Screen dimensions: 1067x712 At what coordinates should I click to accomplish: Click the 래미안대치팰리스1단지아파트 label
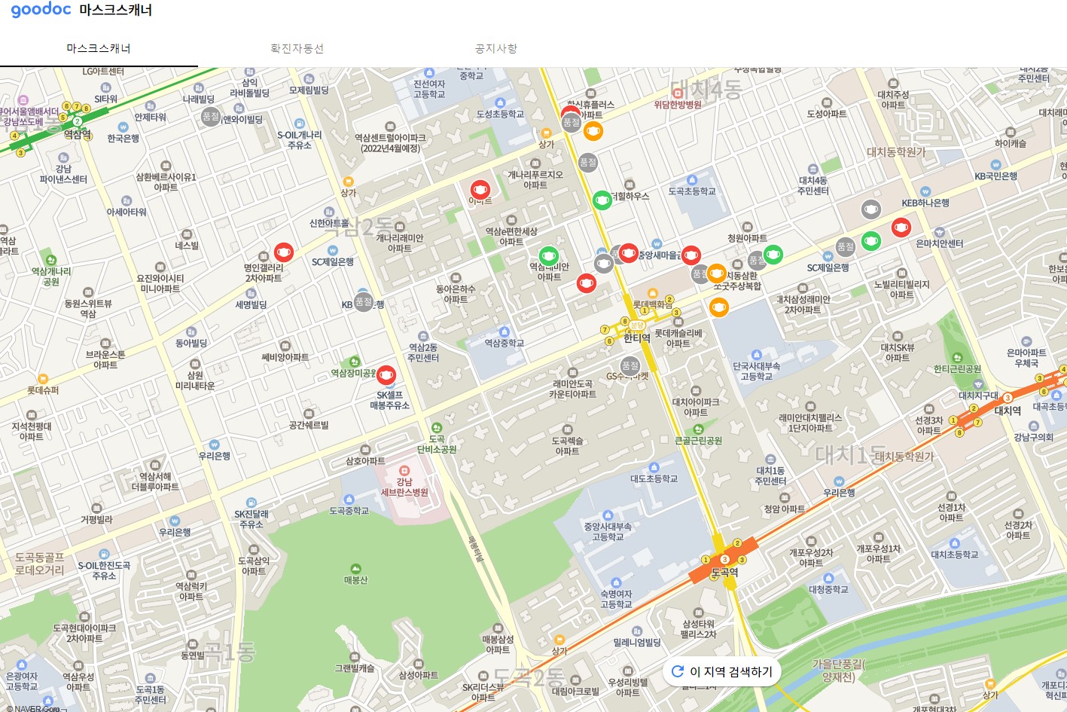click(810, 423)
